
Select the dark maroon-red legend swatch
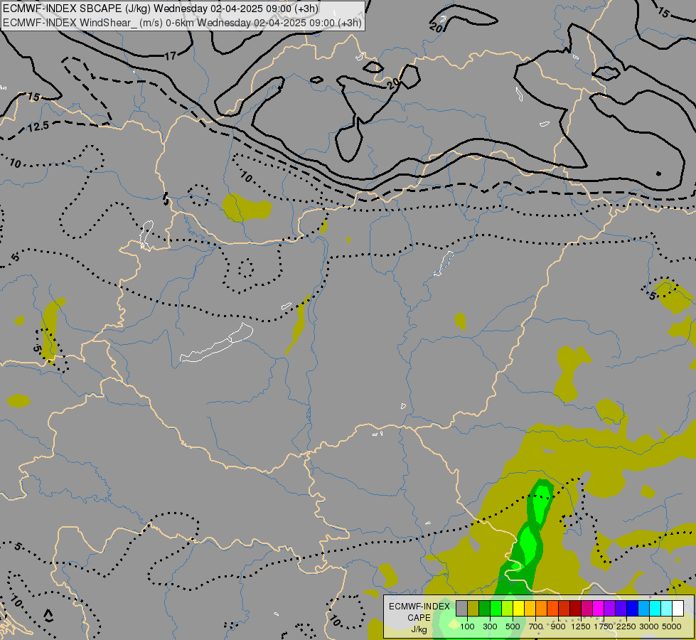[x=575, y=608]
